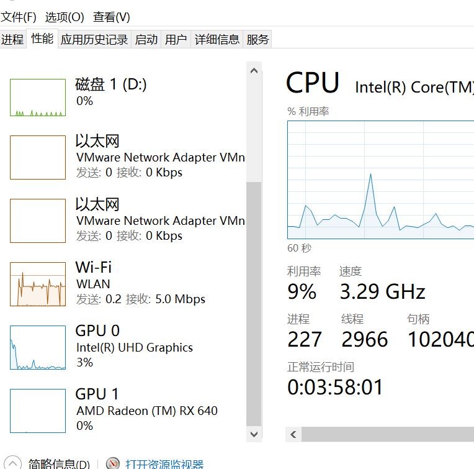
Task: Switch to the 进程 tab
Action: (x=12, y=40)
